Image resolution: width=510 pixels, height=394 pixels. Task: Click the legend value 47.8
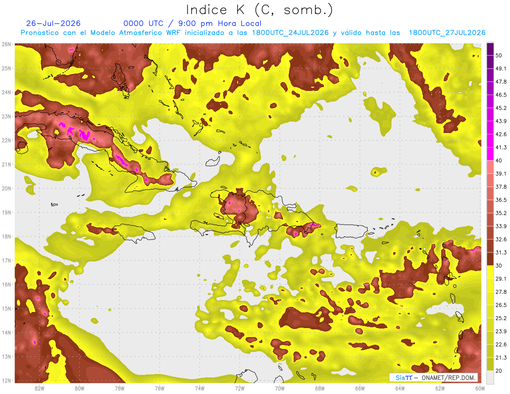(x=501, y=82)
